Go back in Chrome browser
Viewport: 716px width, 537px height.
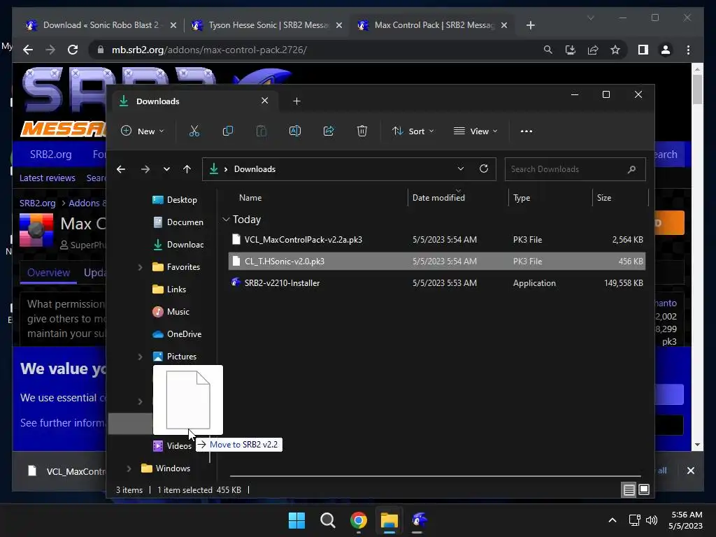point(28,50)
